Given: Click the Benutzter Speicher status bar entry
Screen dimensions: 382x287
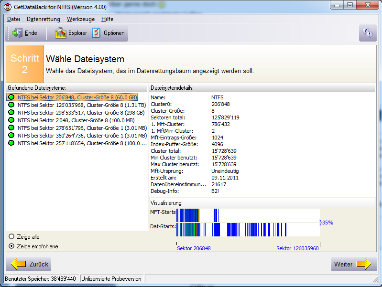Looking at the screenshot, I should coord(41,279).
